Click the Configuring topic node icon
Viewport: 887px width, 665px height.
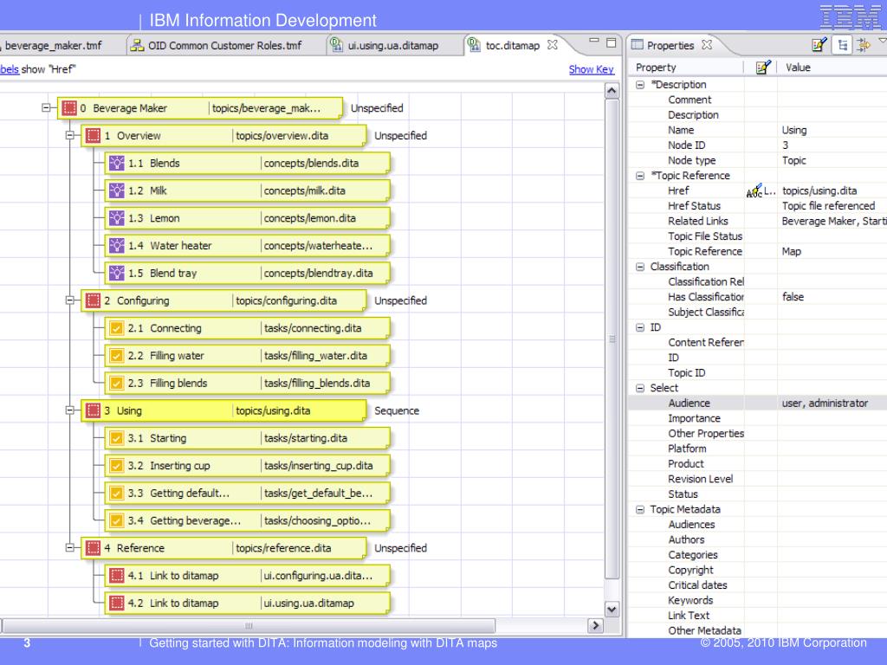tap(94, 300)
